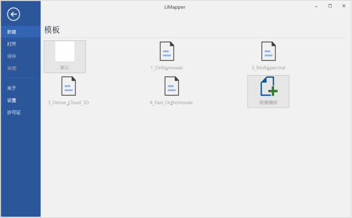The height and width of the screenshot is (218, 352).
Task: Click the back arrow button
Action: point(13,14)
